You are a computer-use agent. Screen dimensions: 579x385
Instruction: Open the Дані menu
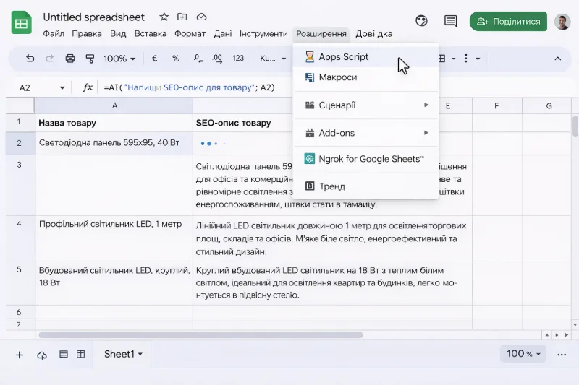click(223, 33)
